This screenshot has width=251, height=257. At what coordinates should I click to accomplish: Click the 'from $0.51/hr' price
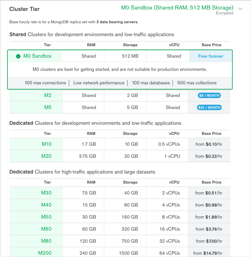[209, 193]
